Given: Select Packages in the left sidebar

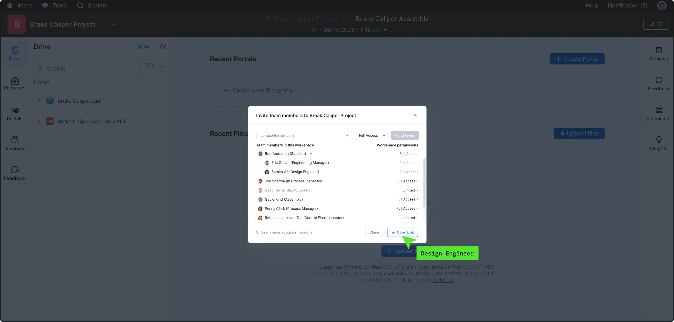Looking at the screenshot, I should pos(14,84).
